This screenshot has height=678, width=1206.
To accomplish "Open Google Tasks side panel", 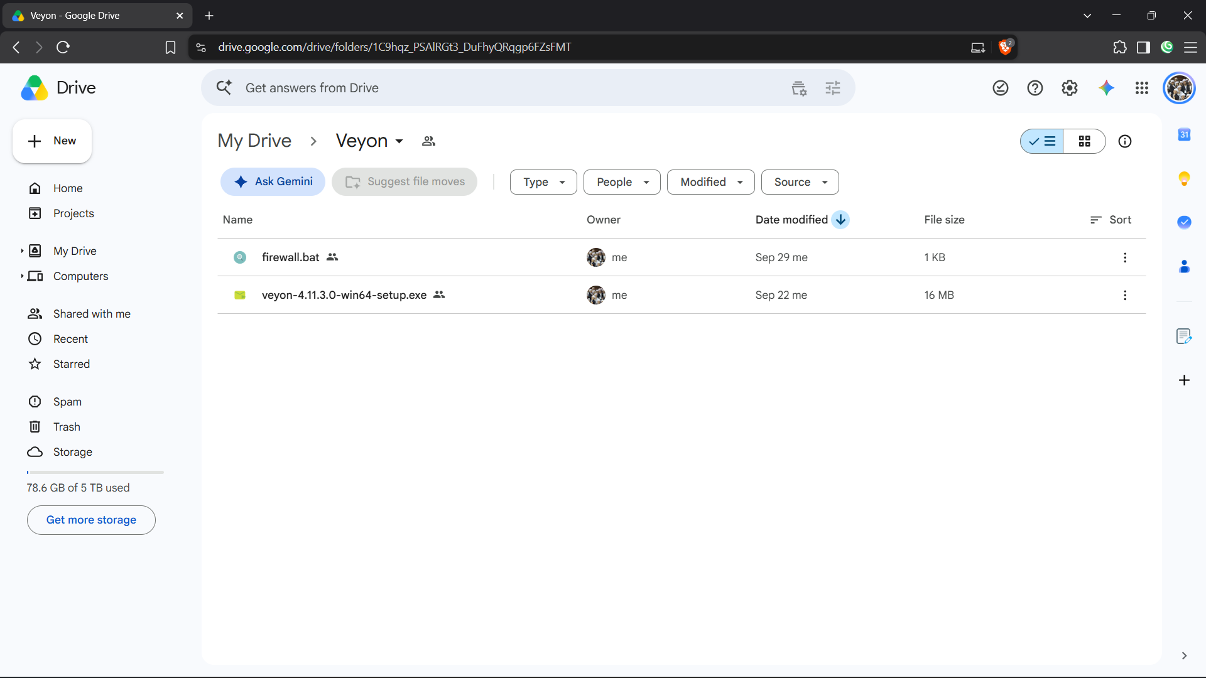I will (1184, 222).
